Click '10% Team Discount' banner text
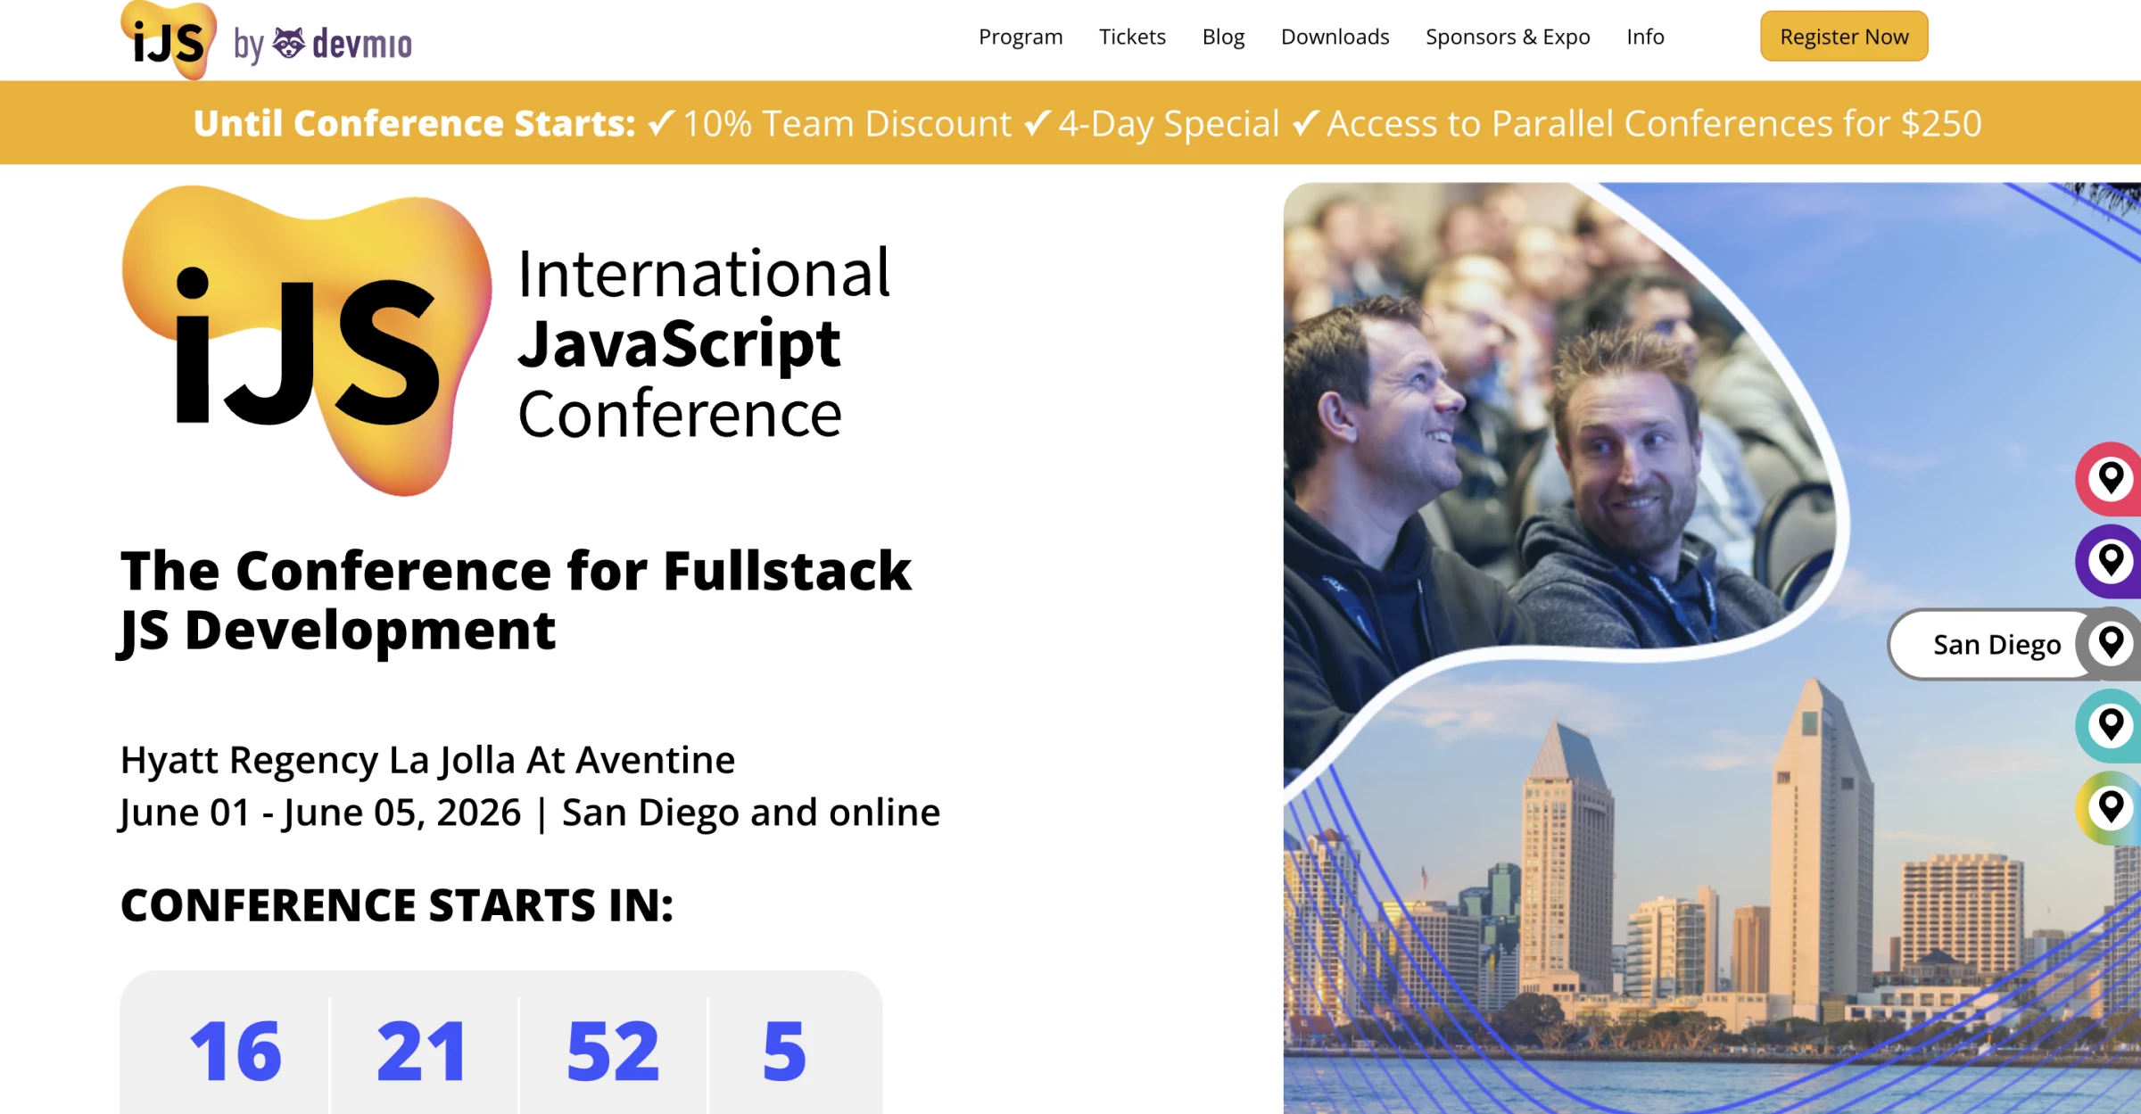This screenshot has width=2141, height=1114. coord(847,123)
